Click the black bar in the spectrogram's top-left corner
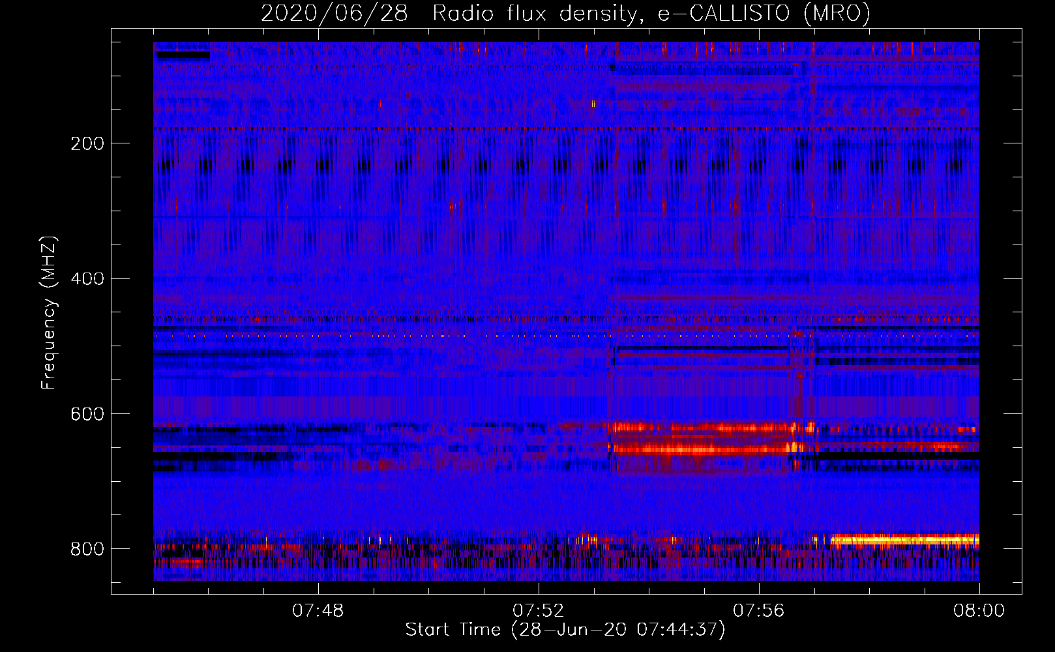Viewport: 1055px width, 652px height. click(x=183, y=55)
